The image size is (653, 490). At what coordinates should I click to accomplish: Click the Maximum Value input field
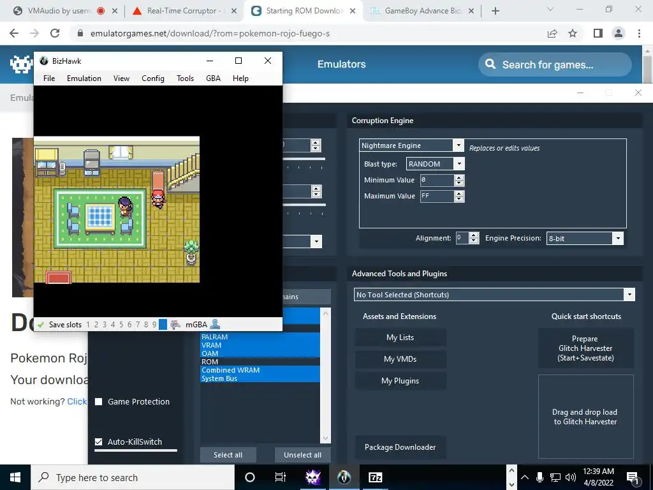436,196
